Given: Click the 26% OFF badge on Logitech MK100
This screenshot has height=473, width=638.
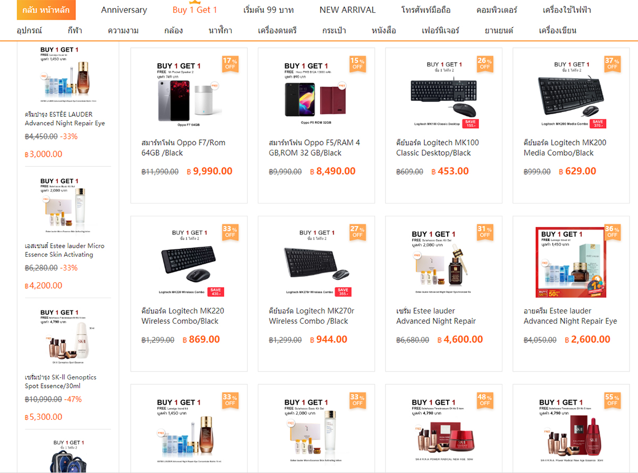Looking at the screenshot, I should pos(485,64).
